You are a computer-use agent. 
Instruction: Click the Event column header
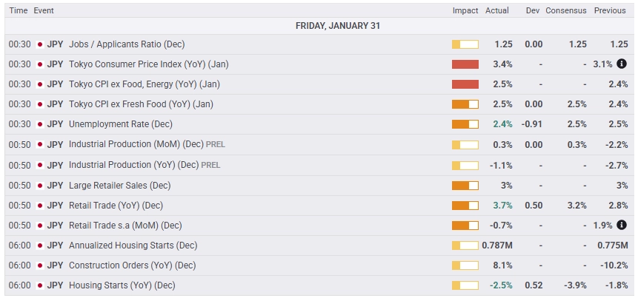tap(44, 10)
